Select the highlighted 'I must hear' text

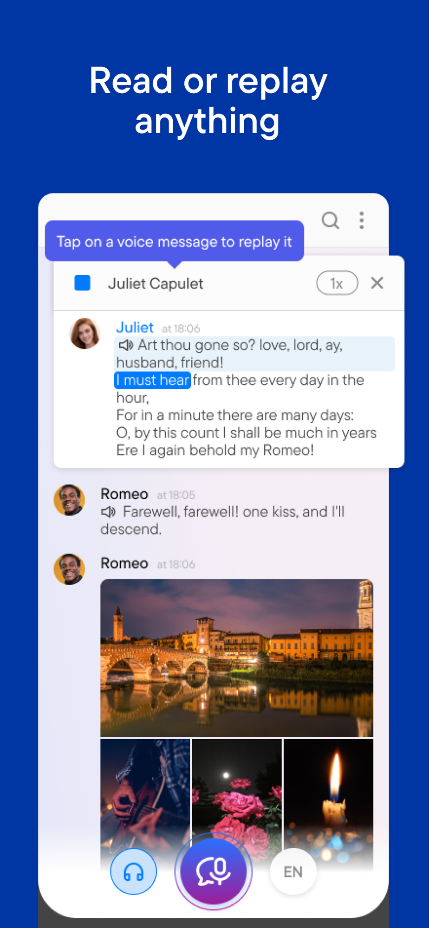click(x=152, y=380)
